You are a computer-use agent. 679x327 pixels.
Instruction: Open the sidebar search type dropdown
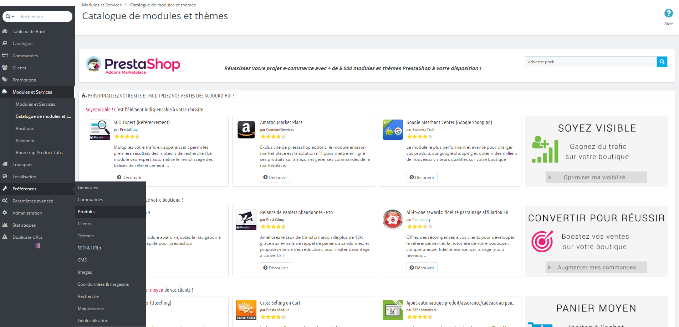click(x=10, y=16)
